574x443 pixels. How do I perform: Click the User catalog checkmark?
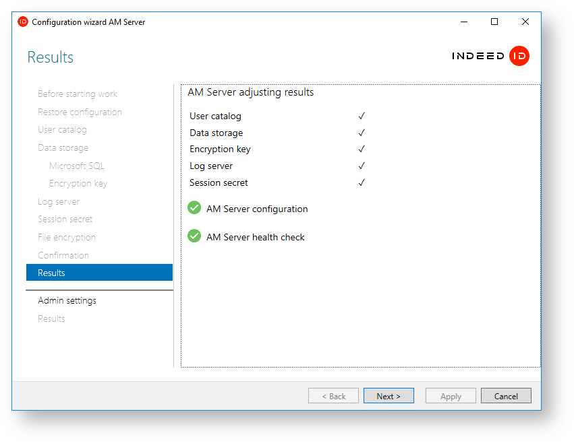[362, 116]
